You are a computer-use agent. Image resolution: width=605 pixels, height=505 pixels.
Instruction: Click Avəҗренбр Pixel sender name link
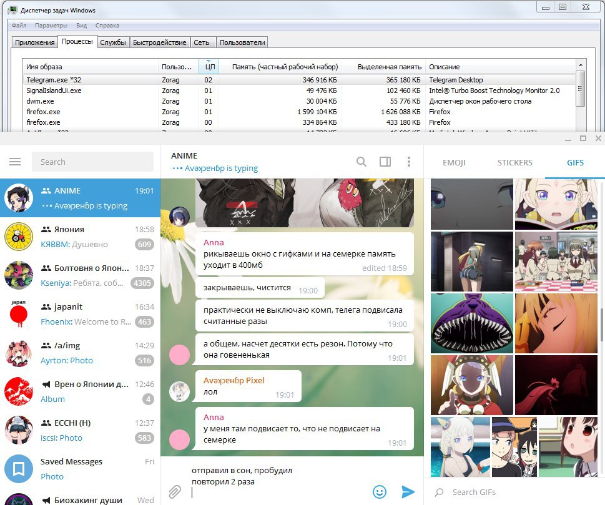coord(234,380)
